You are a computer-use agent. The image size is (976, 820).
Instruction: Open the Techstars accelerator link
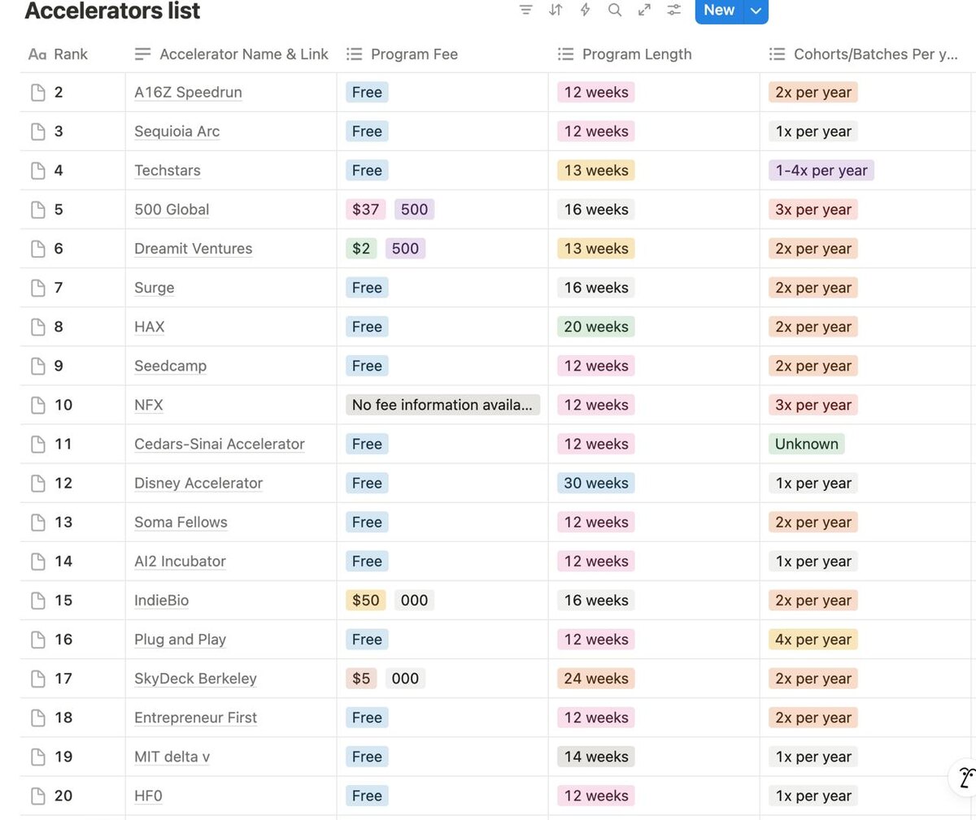(168, 171)
